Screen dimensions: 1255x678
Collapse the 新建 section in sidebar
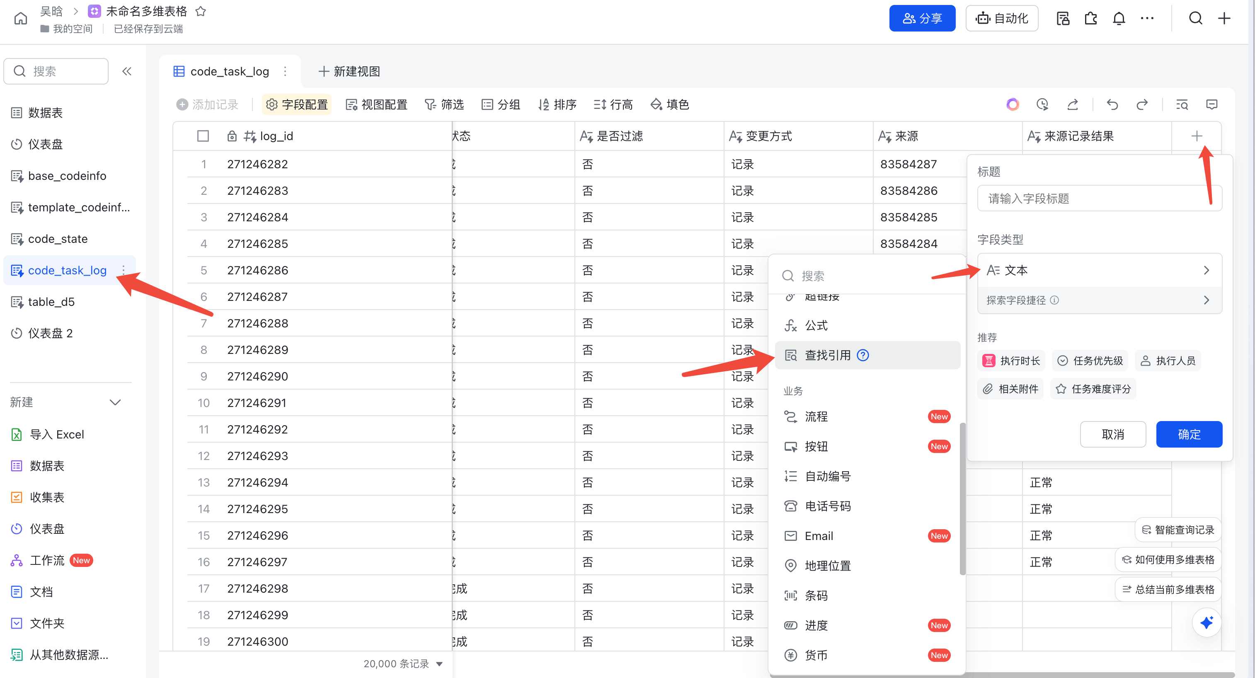115,402
